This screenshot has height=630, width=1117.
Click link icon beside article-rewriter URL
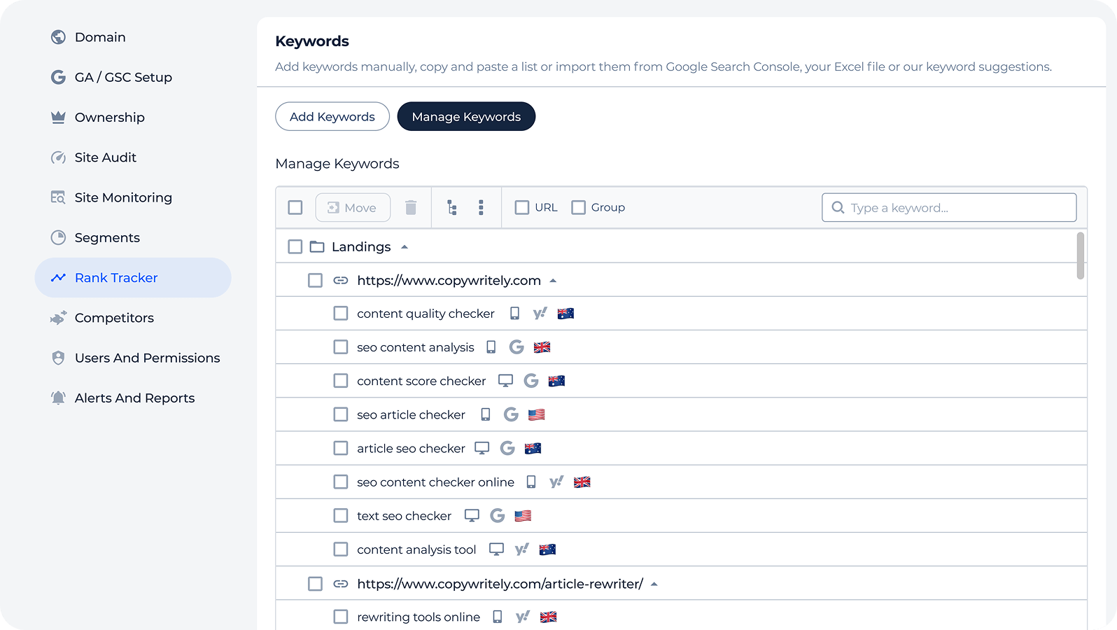pyautogui.click(x=341, y=584)
